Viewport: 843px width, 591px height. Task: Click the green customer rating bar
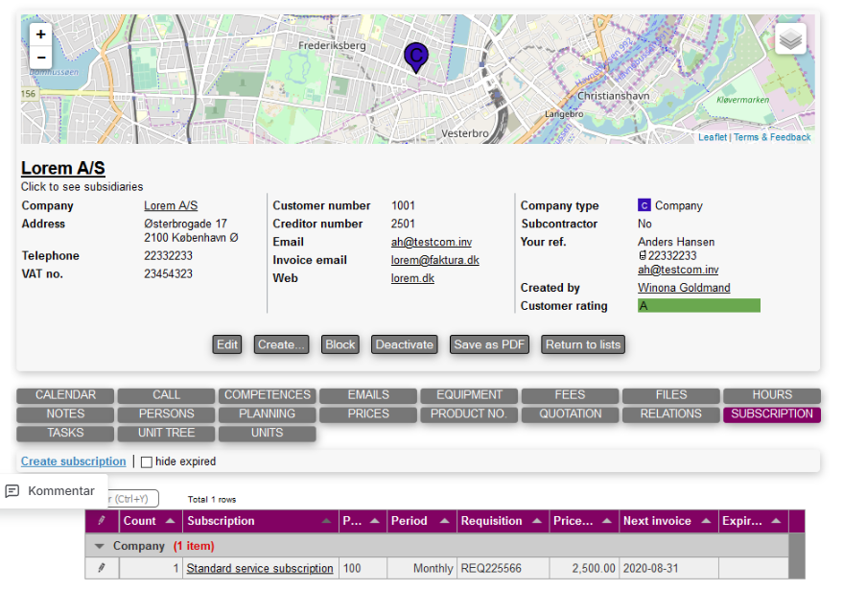pyautogui.click(x=698, y=306)
